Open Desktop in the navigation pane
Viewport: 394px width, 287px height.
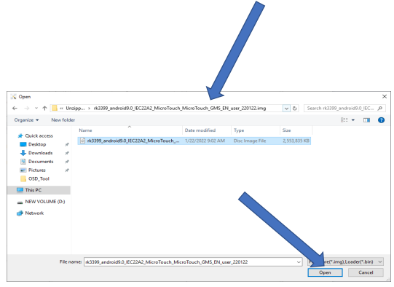coord(37,144)
